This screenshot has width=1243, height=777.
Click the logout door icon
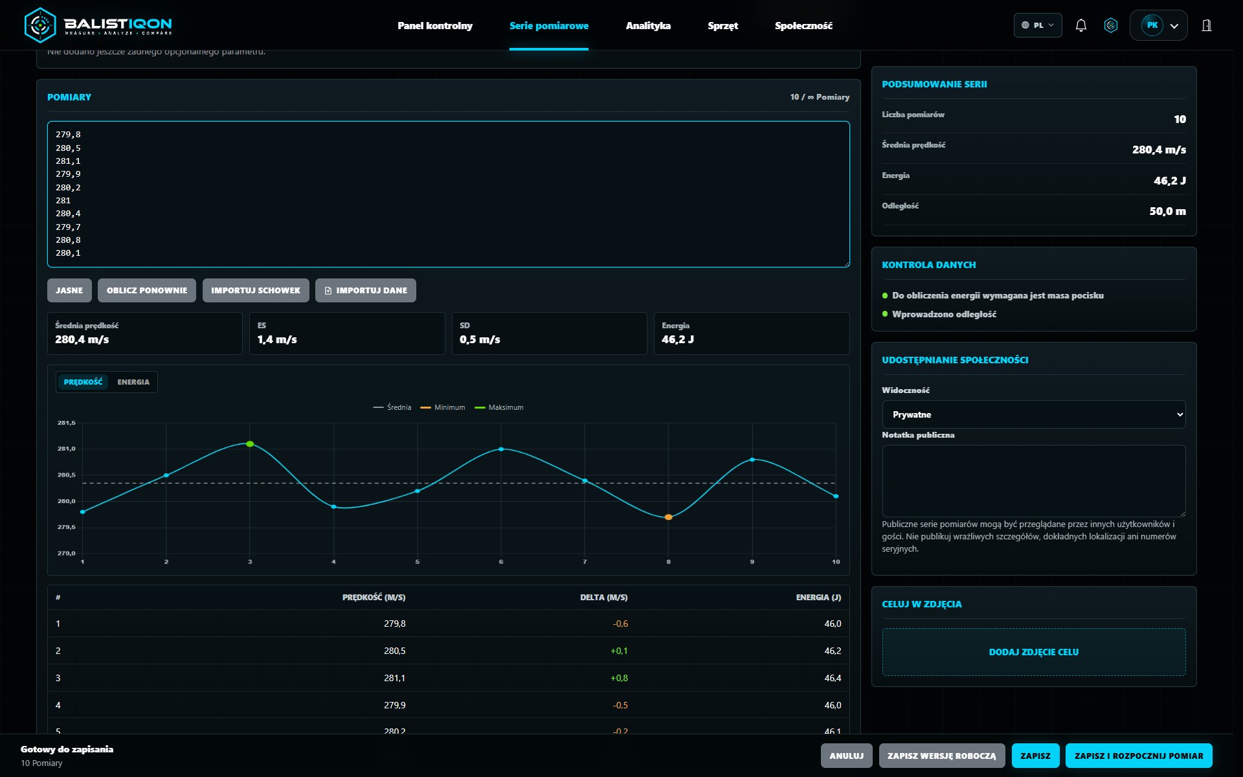[1207, 25]
